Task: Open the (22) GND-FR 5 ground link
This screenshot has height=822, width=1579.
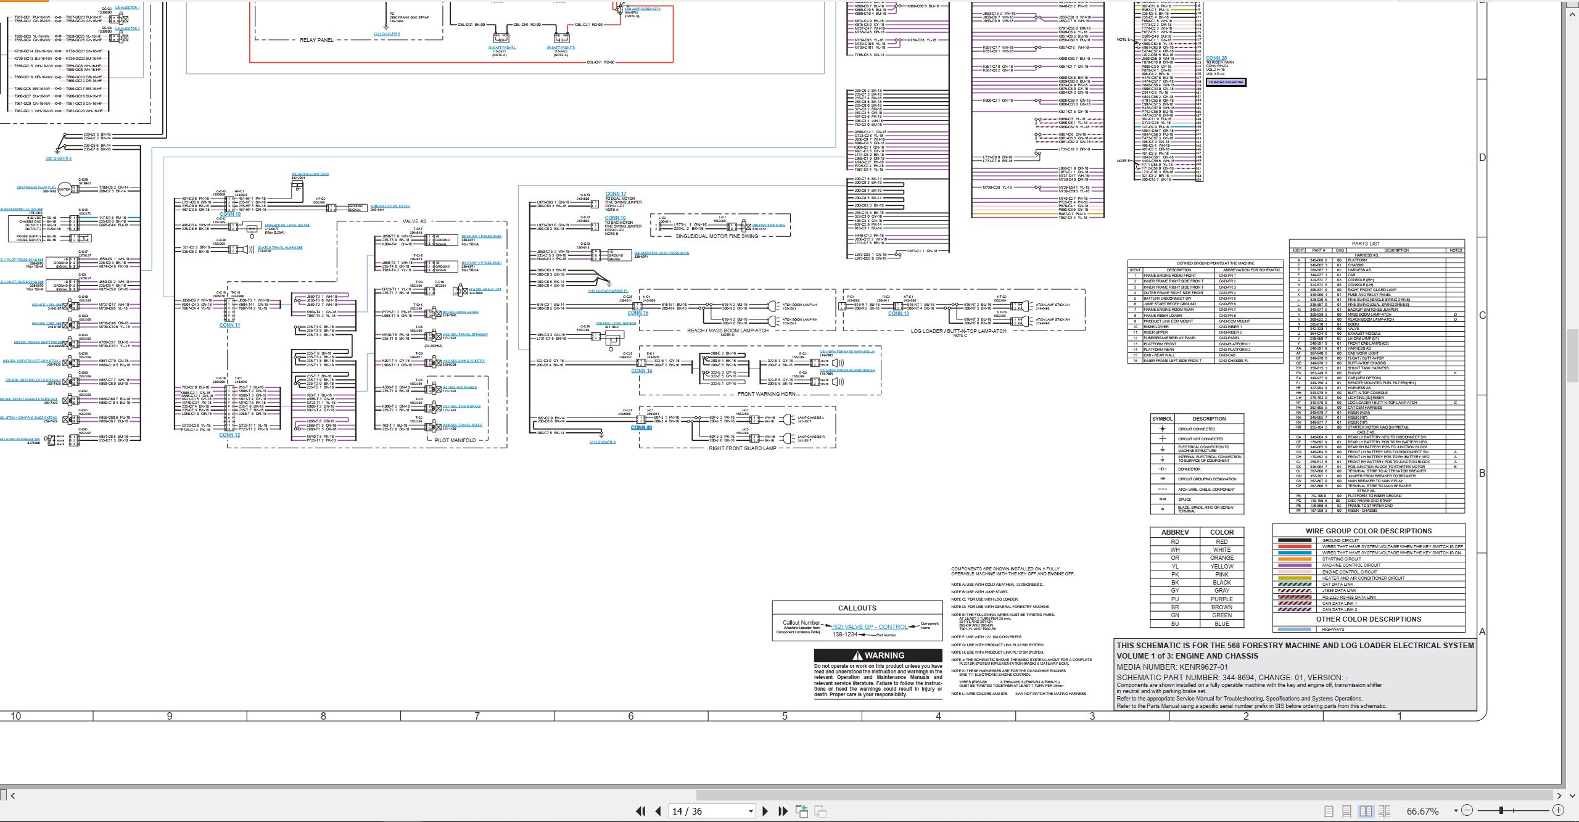Action: point(387,34)
